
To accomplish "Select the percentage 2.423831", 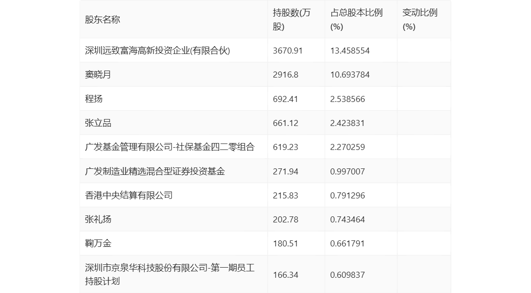I will (x=347, y=123).
